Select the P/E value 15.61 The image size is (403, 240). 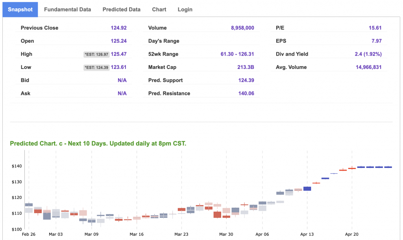tap(375, 28)
